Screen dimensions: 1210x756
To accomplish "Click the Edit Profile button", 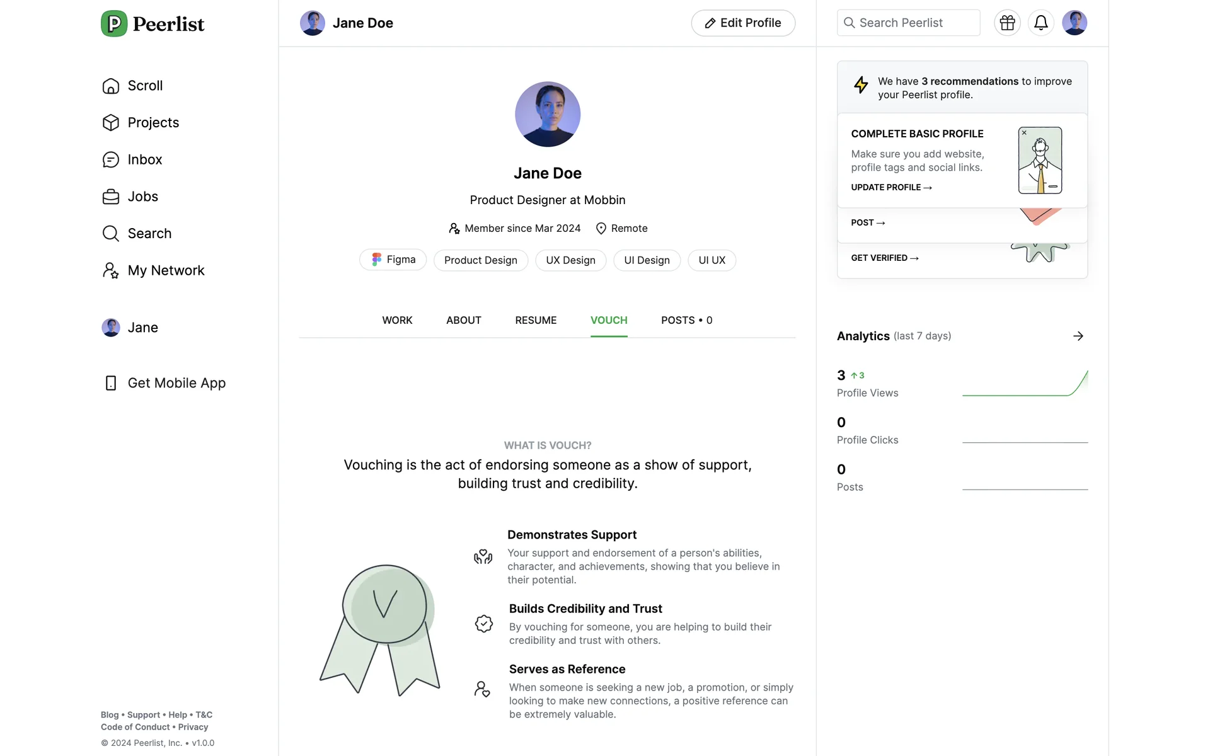I will (743, 23).
